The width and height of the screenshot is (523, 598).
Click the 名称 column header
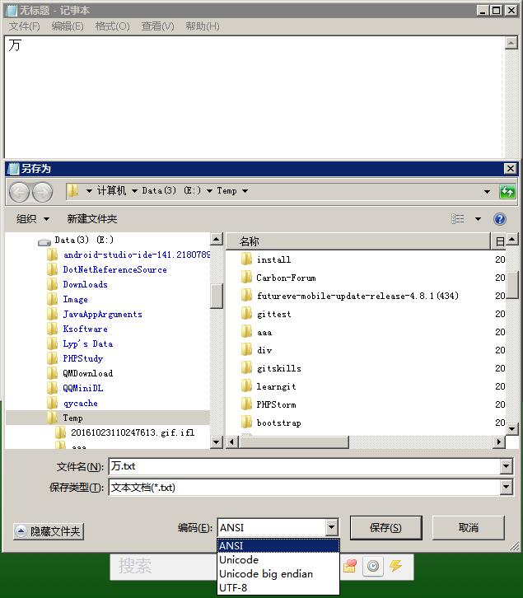357,241
